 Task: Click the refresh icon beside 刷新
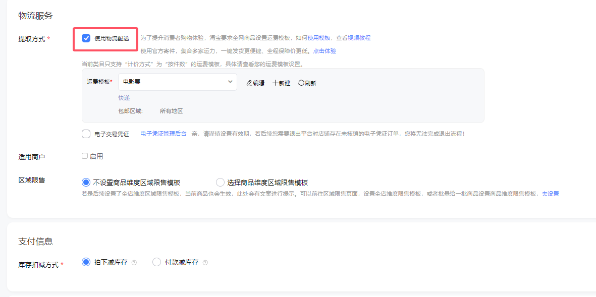coord(301,83)
